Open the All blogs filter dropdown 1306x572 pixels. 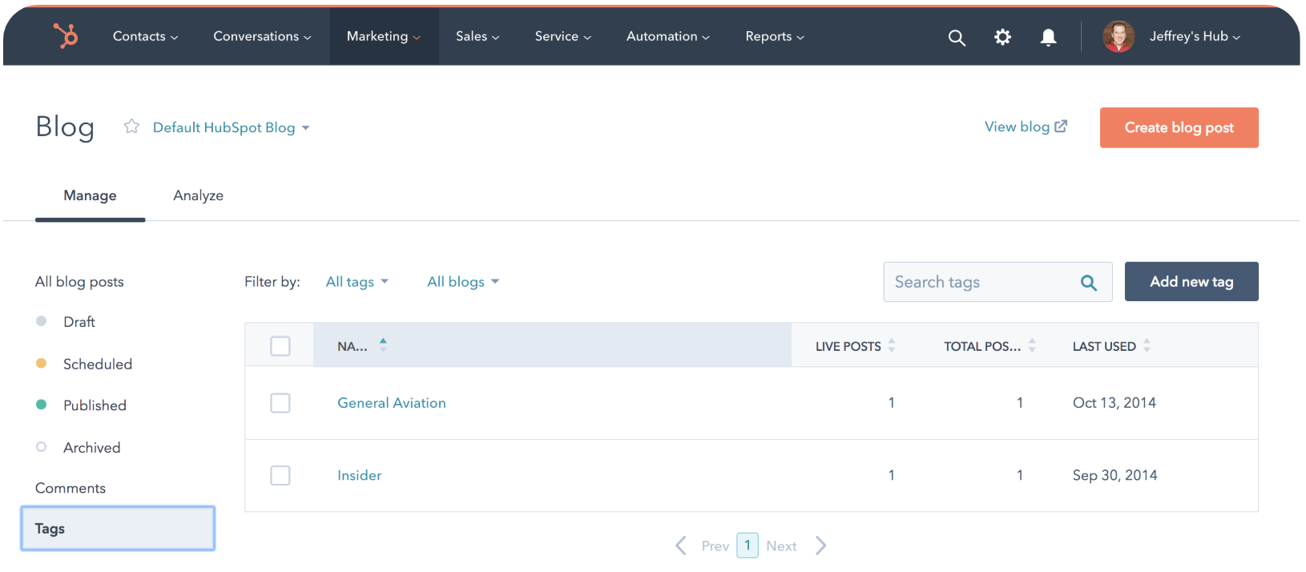click(463, 282)
